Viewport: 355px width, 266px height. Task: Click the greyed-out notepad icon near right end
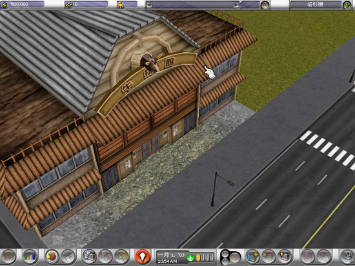coord(323,256)
